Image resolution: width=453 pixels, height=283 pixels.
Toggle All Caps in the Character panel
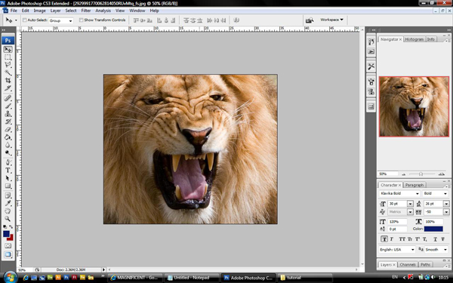click(x=402, y=239)
